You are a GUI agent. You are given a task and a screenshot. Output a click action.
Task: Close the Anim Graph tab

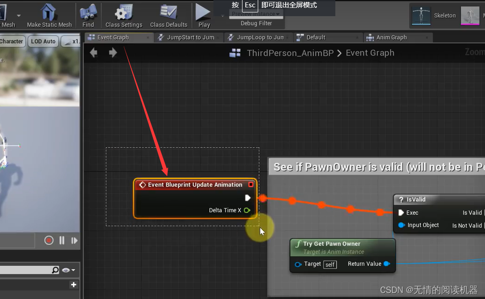[x=427, y=38]
